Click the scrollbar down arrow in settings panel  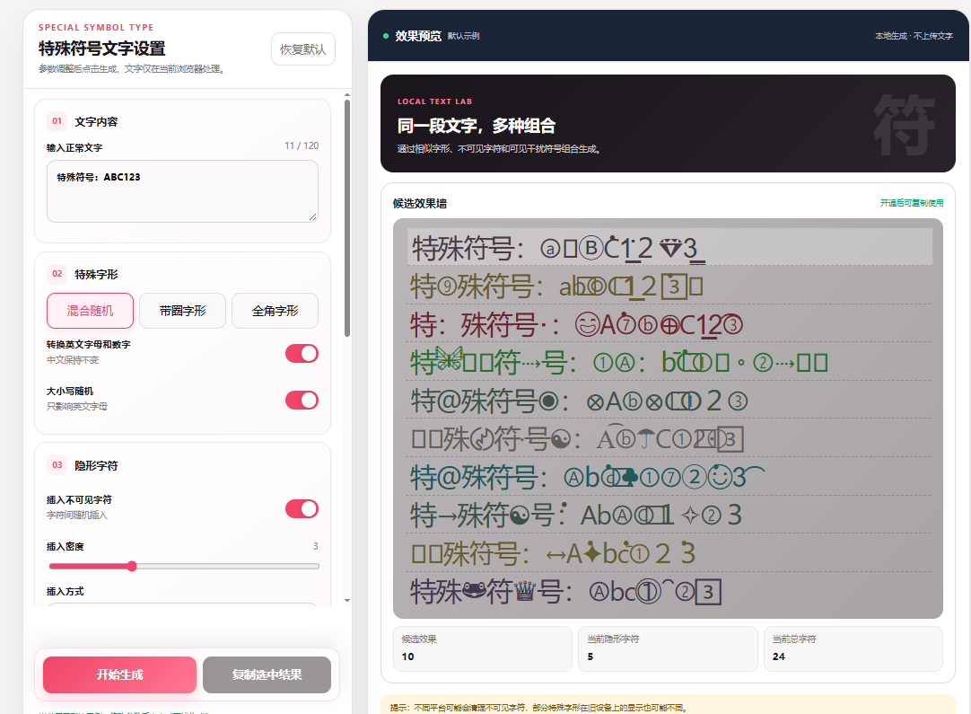(x=346, y=600)
